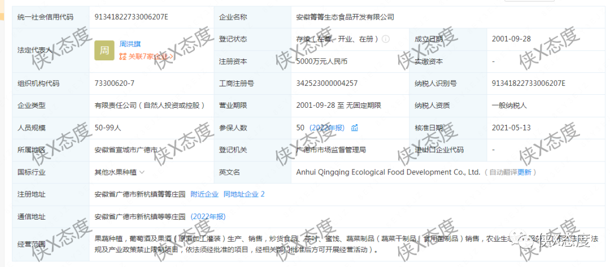
Task: Select the business scope paragraph starting 果蔬种植
Action: (346, 244)
